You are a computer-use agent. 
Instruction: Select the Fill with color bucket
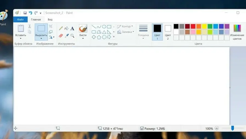67,29
